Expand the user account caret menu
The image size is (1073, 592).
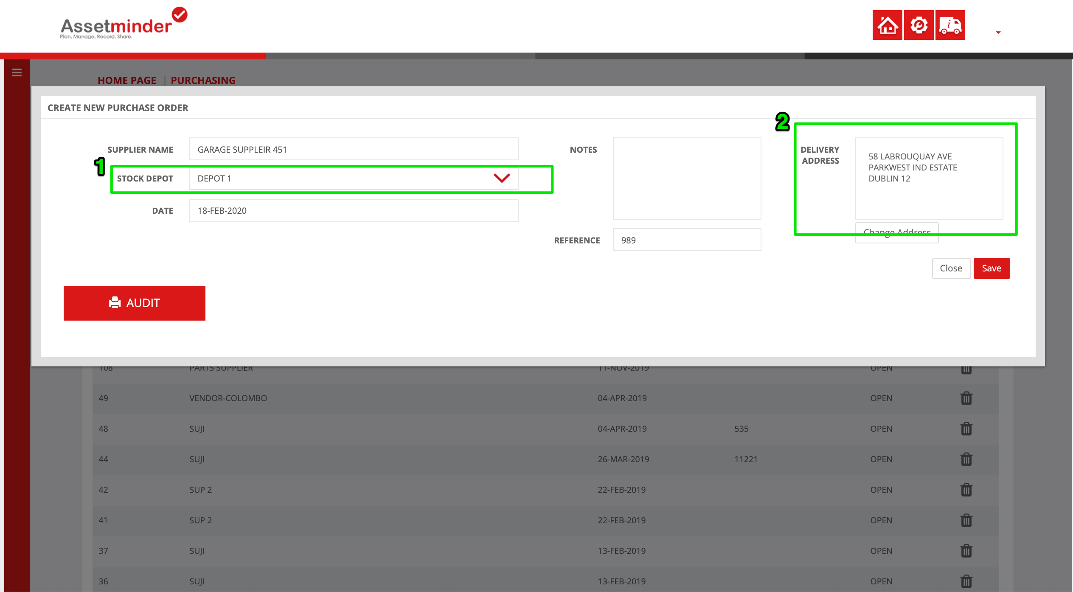[x=998, y=32]
